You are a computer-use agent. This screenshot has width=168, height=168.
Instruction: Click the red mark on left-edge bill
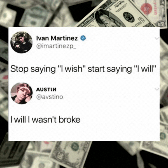click(x=6, y=77)
